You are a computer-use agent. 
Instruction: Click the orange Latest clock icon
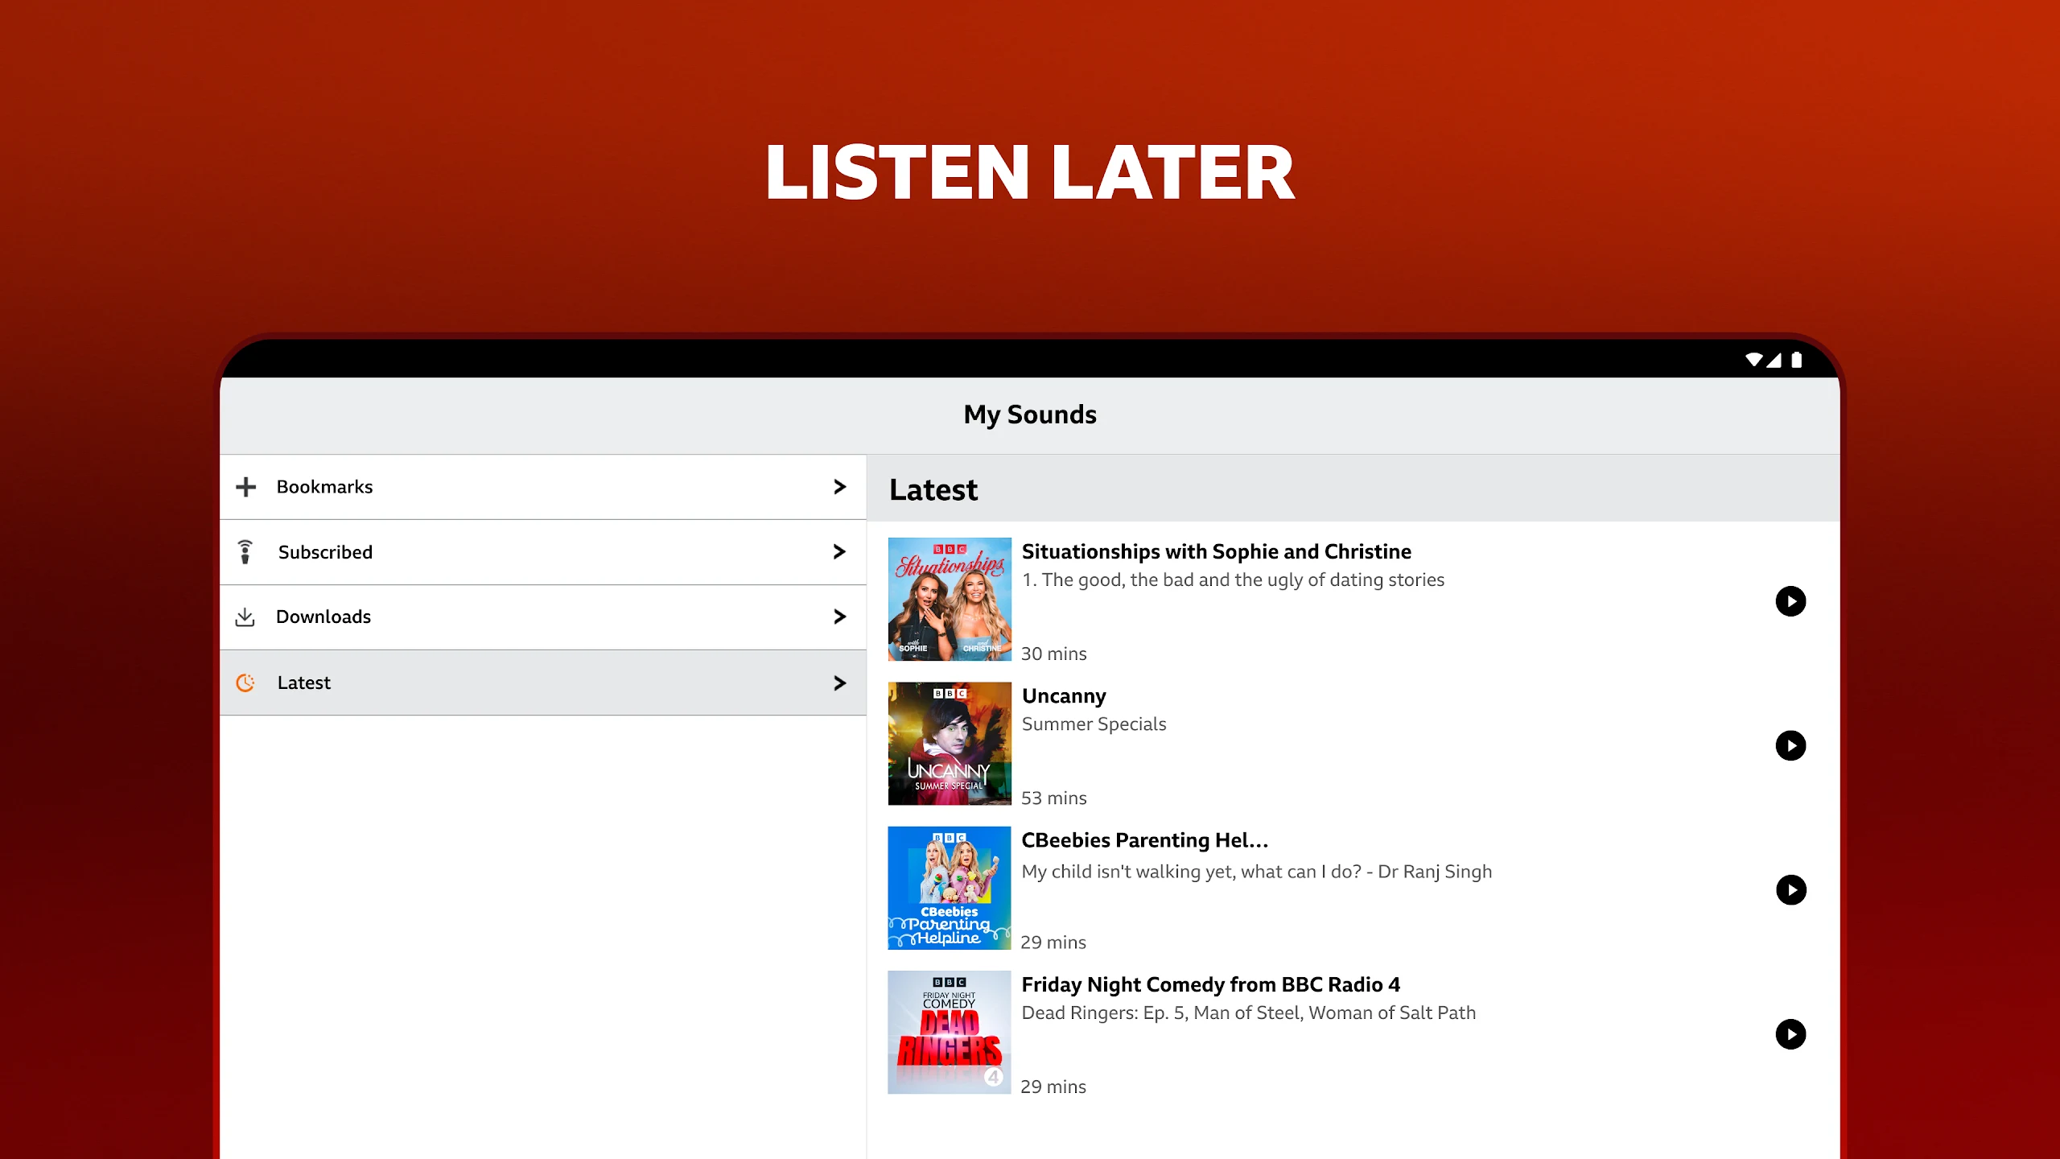(x=245, y=683)
